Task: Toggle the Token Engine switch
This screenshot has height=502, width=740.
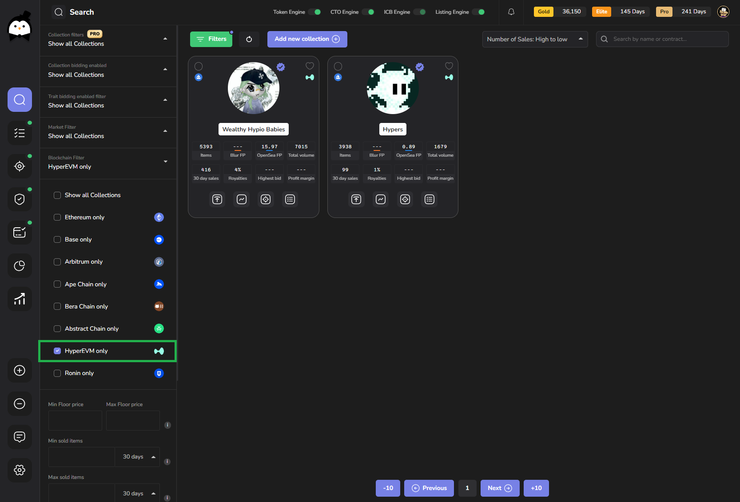Action: click(x=314, y=12)
